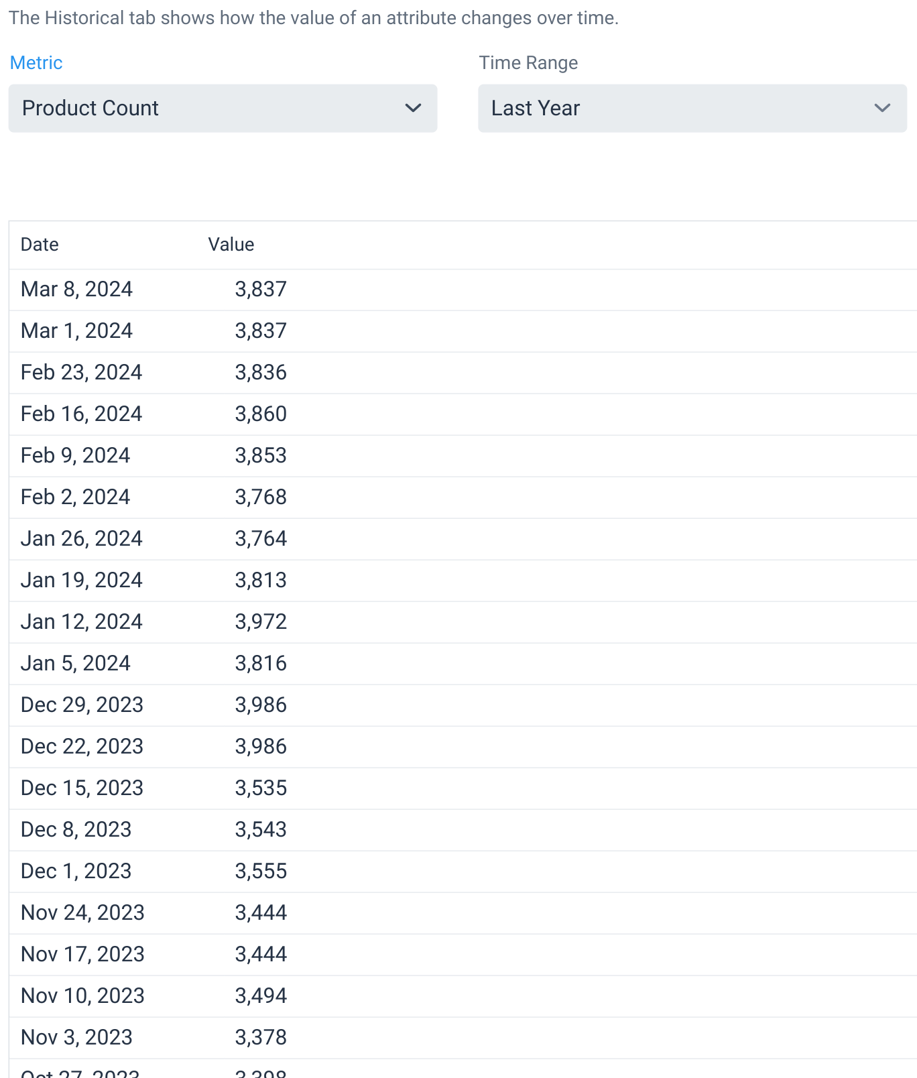Select the Dec 15, 2023 date cell

tap(82, 788)
